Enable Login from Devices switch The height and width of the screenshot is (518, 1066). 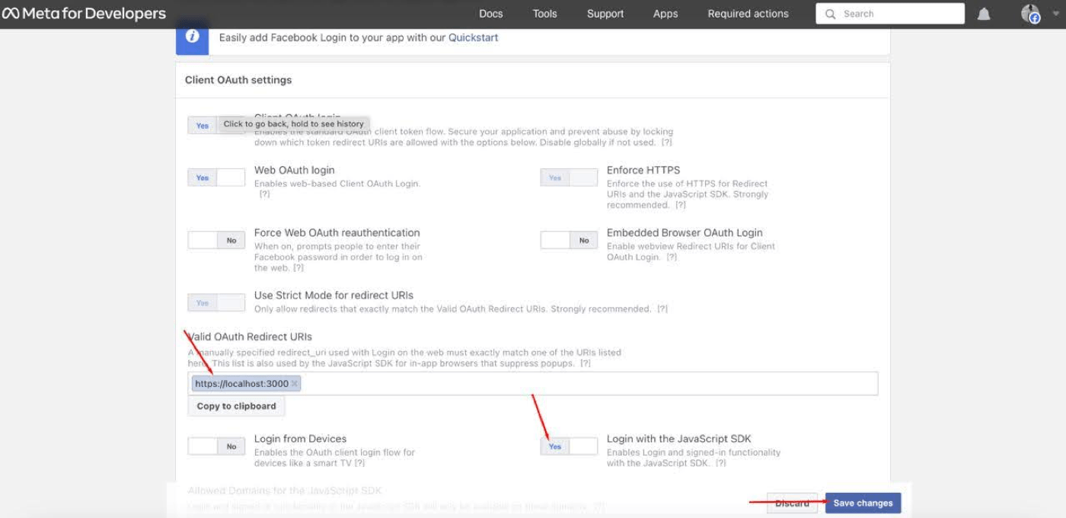[x=216, y=446]
